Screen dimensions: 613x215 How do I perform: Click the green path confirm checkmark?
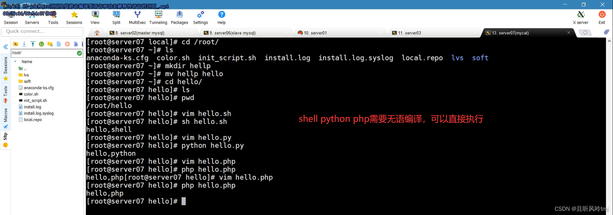[79, 53]
